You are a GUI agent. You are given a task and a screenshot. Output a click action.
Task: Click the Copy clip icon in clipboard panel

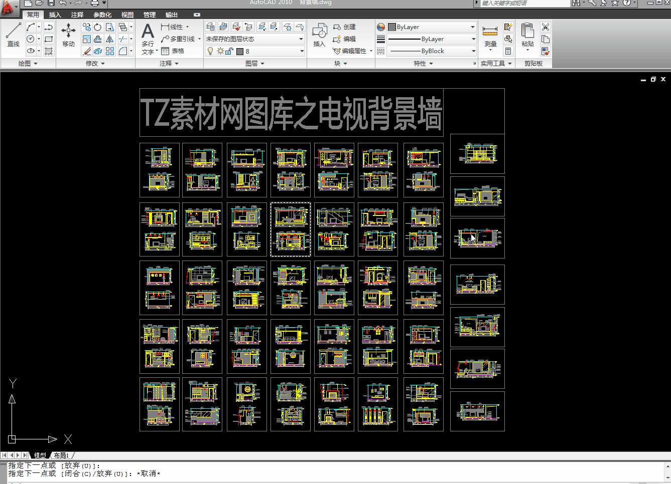pyautogui.click(x=546, y=39)
